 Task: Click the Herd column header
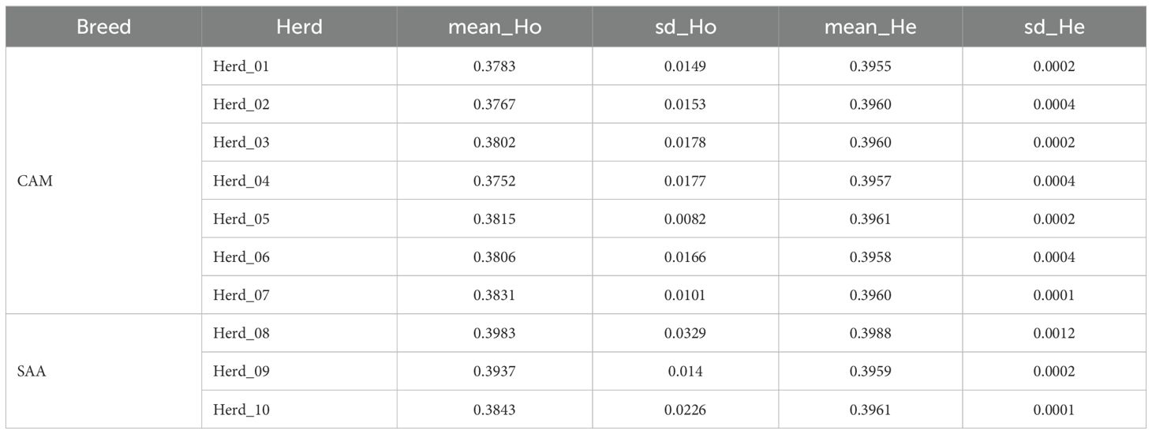click(x=299, y=27)
